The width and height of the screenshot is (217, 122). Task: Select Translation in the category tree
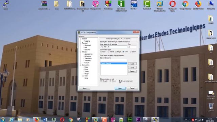tap(88, 58)
